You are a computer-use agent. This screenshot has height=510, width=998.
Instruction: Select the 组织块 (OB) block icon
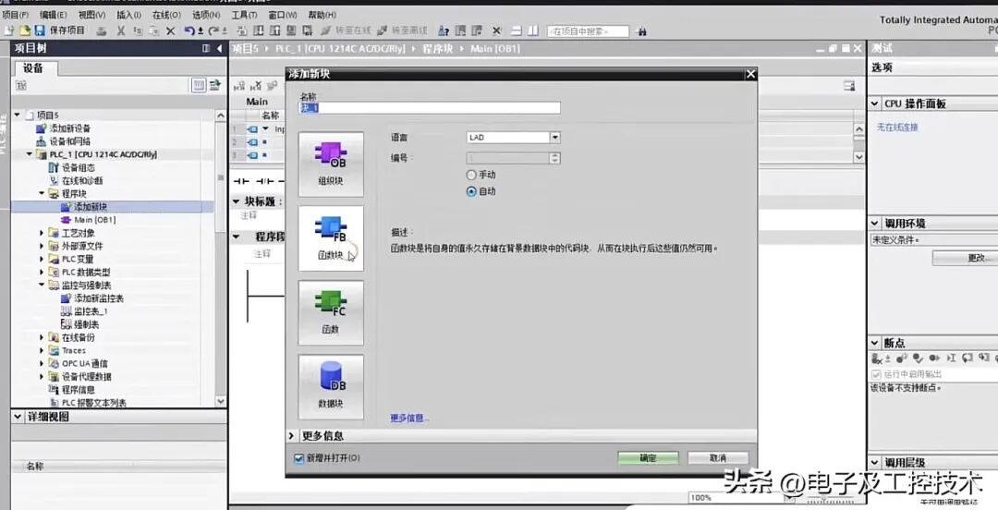[331, 163]
